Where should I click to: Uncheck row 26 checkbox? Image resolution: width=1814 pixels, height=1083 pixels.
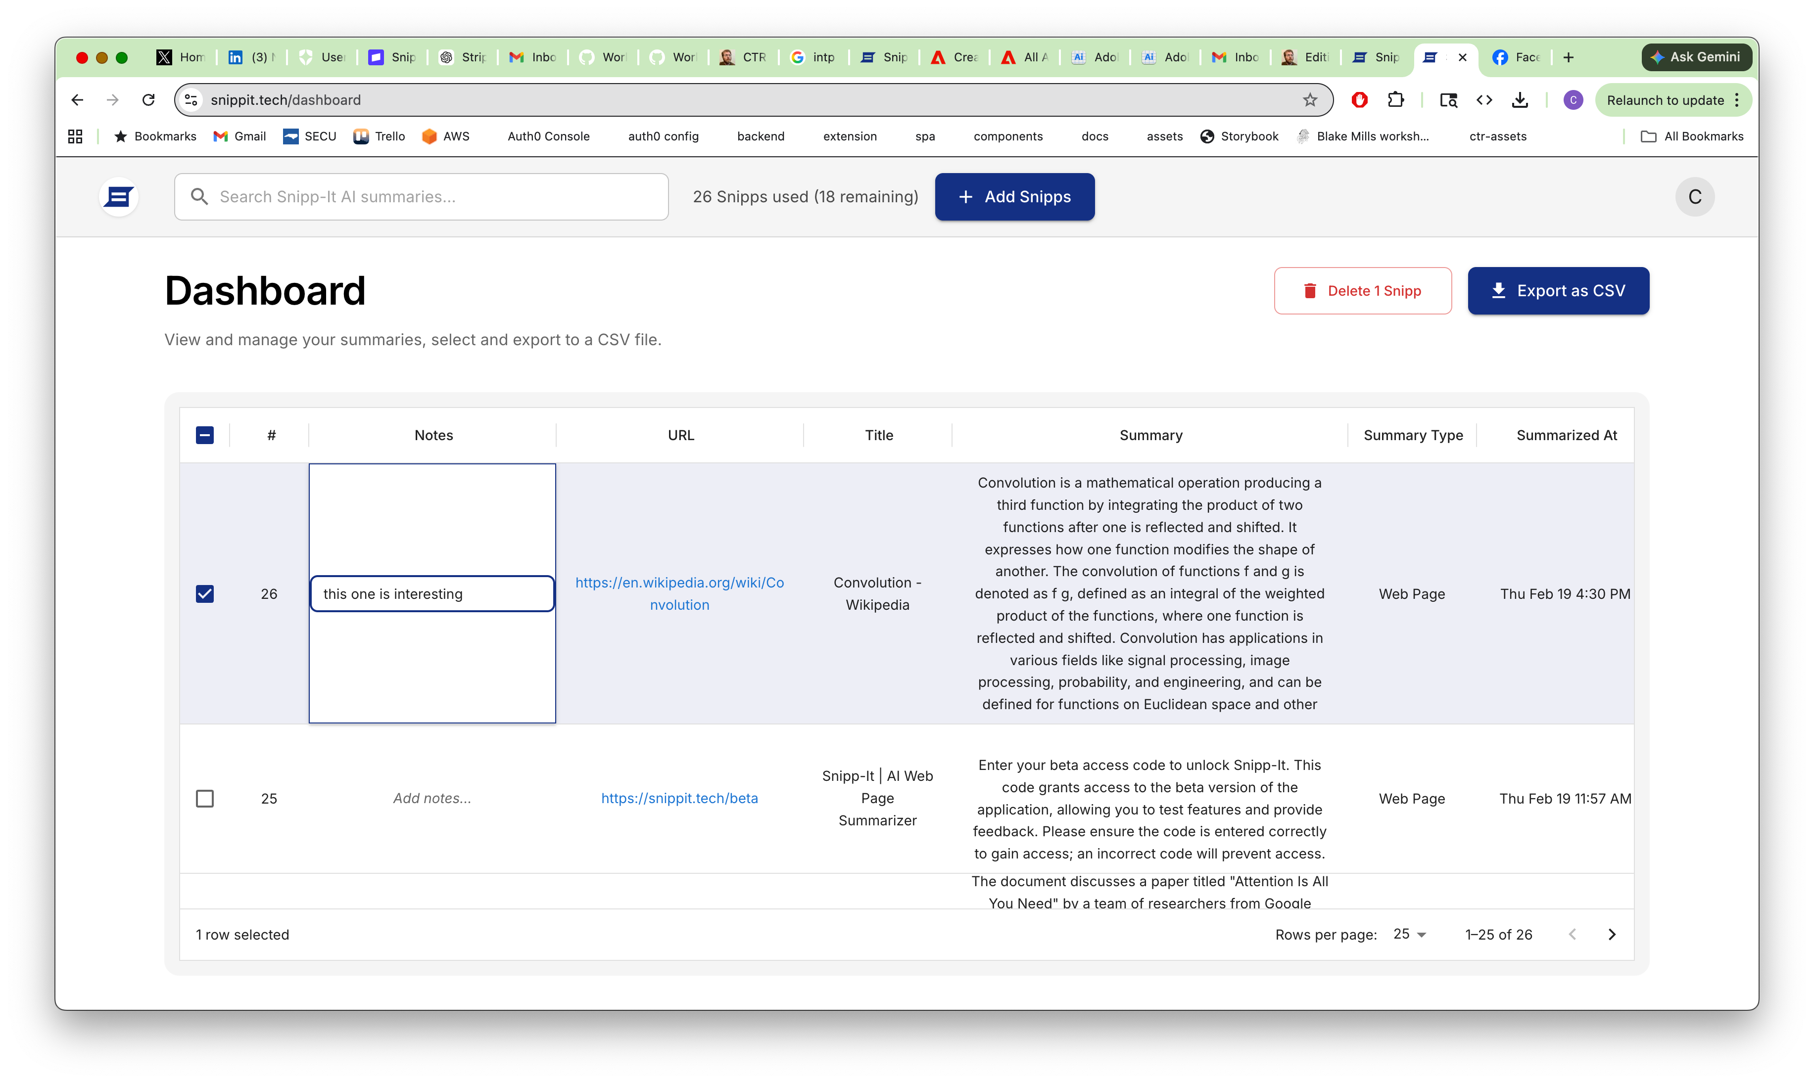204,593
